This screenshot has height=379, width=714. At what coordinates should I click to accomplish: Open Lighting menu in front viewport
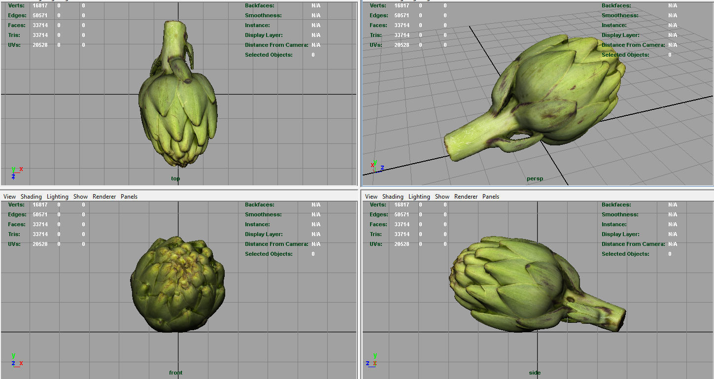pyautogui.click(x=58, y=197)
